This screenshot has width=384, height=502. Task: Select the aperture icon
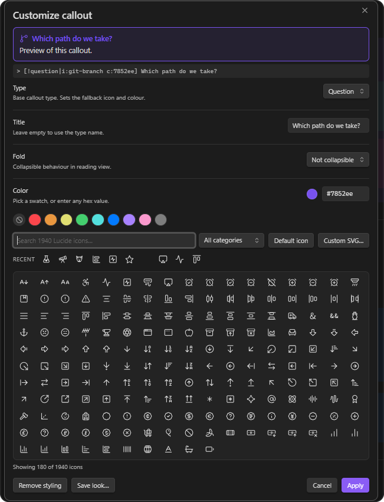127,333
